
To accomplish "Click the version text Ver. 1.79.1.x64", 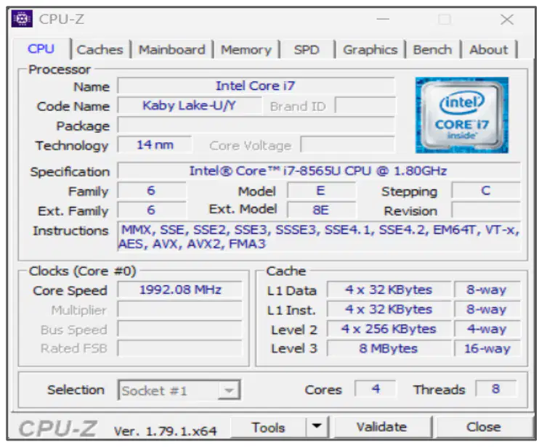I will [x=166, y=430].
